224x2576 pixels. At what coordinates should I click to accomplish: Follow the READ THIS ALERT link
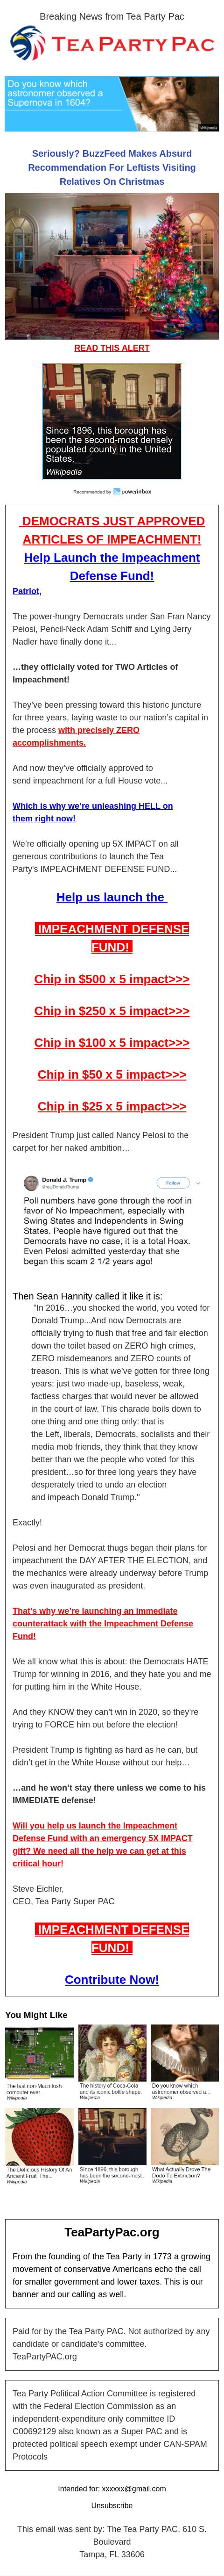pyautogui.click(x=112, y=348)
